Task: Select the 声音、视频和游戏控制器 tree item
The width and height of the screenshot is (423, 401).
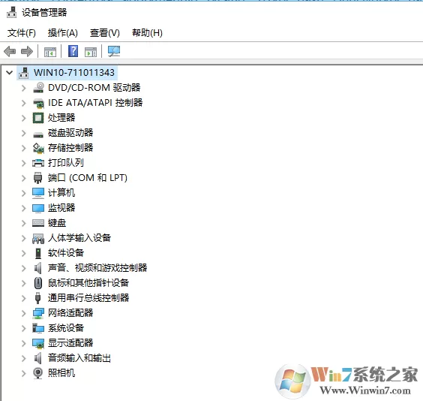Action: pyautogui.click(x=97, y=268)
